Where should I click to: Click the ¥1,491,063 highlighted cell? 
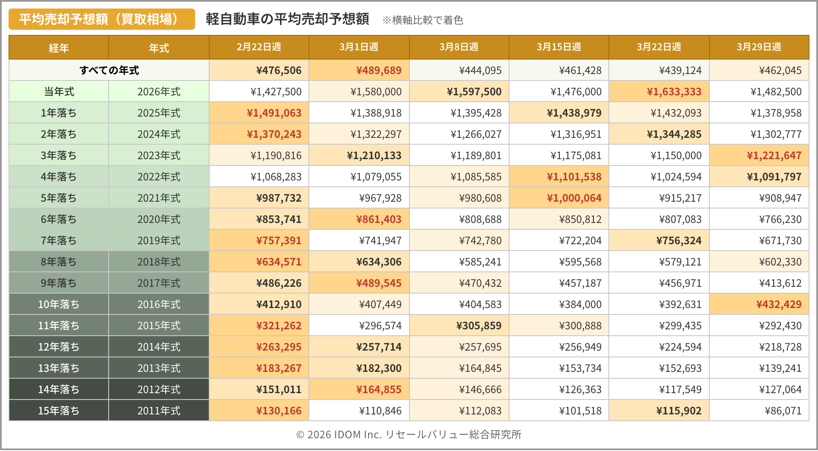pyautogui.click(x=274, y=113)
